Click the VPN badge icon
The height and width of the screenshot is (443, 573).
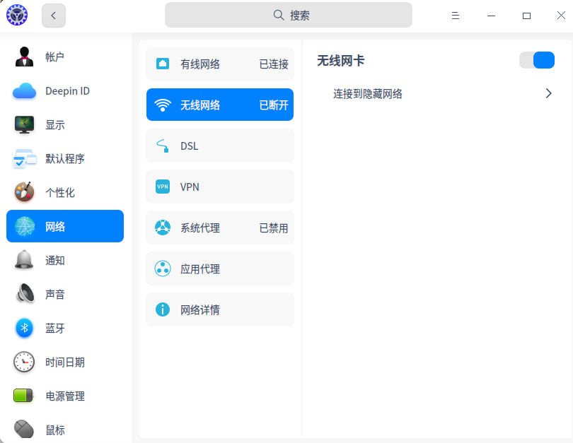click(163, 187)
